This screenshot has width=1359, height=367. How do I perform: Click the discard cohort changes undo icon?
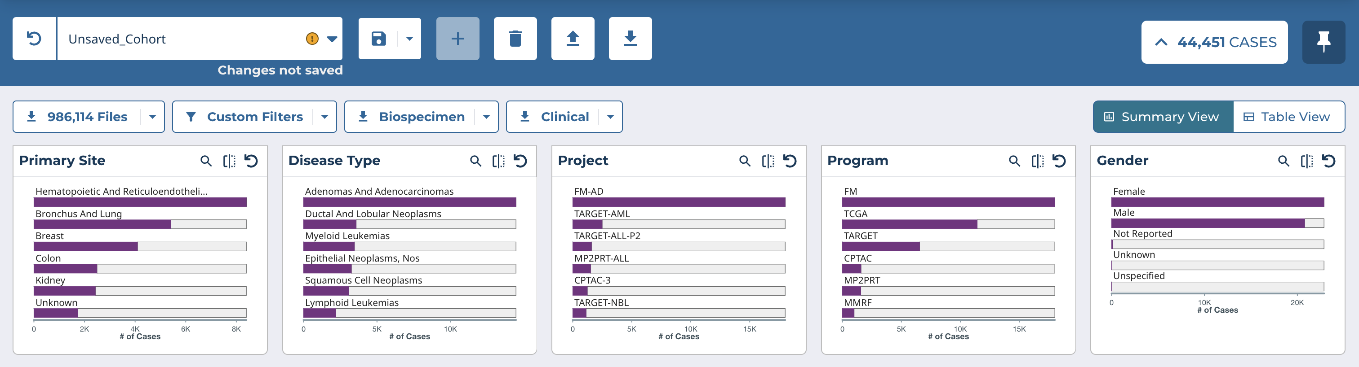[x=34, y=39]
